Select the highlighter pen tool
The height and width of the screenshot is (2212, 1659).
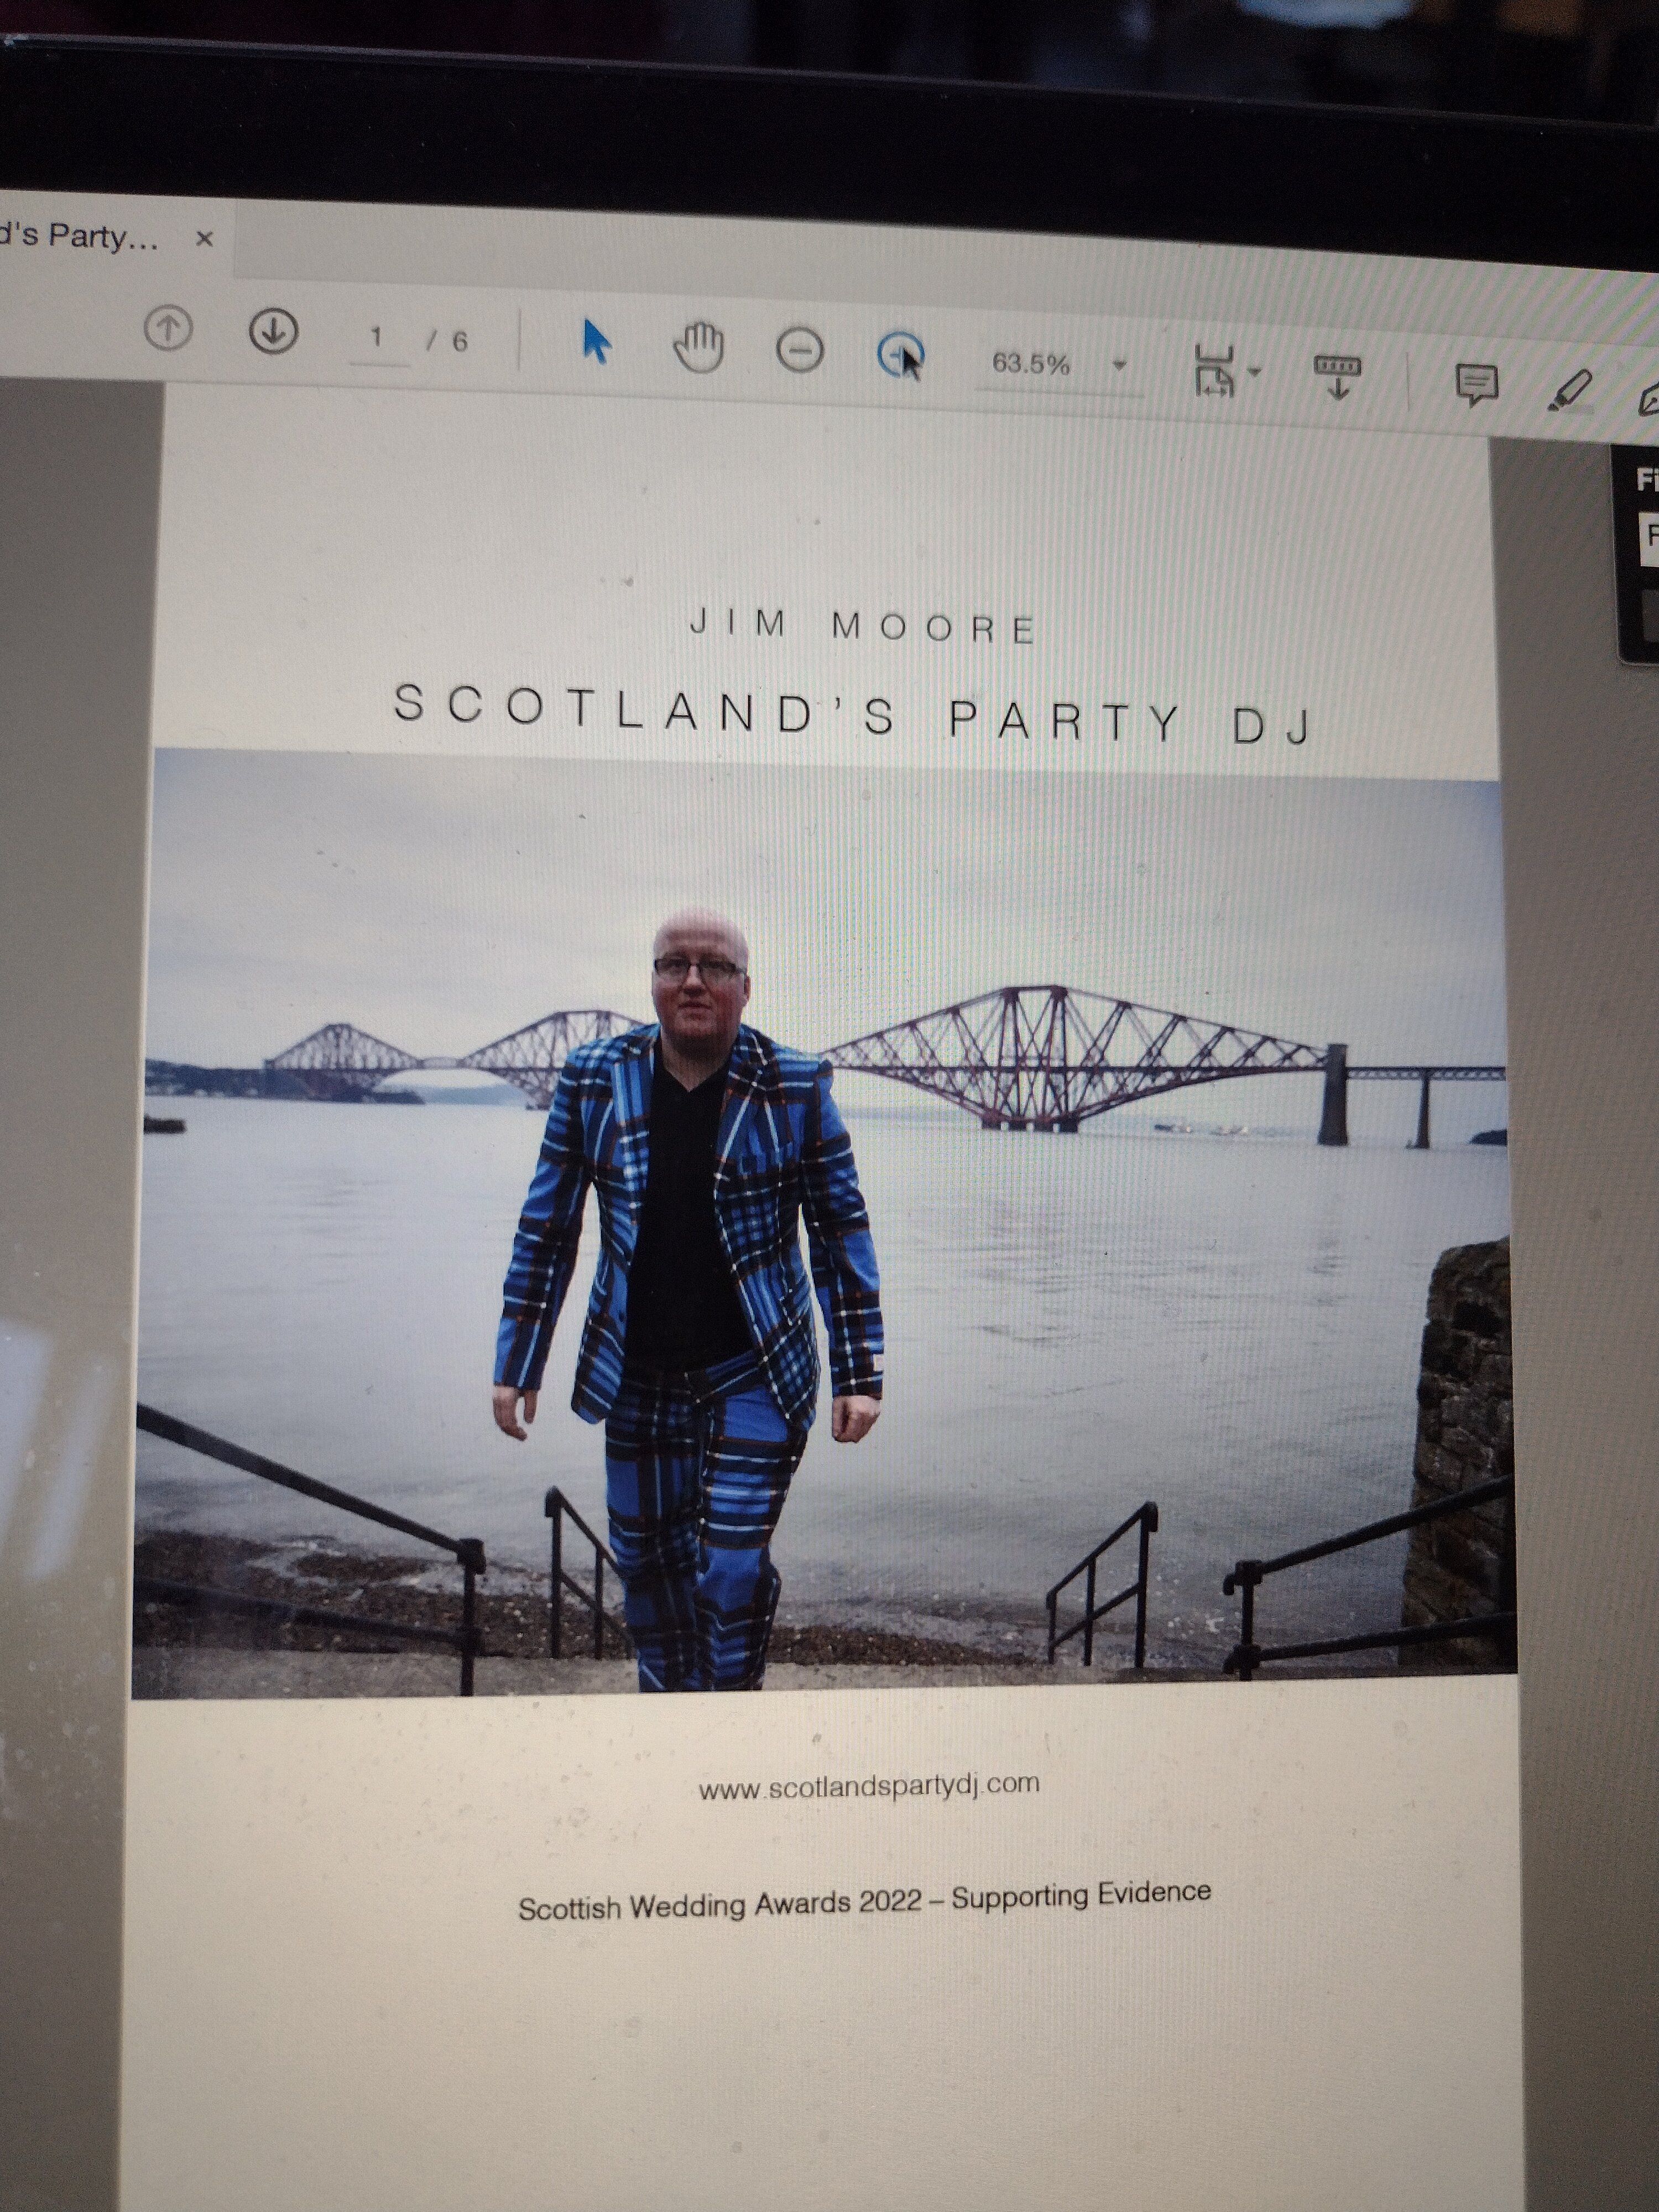1571,389
